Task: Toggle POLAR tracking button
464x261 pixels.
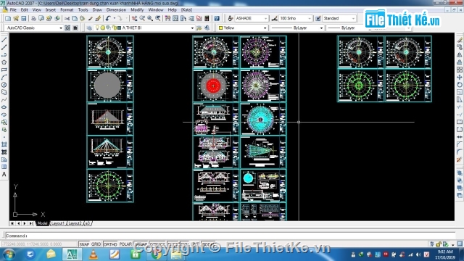Action: [125, 244]
